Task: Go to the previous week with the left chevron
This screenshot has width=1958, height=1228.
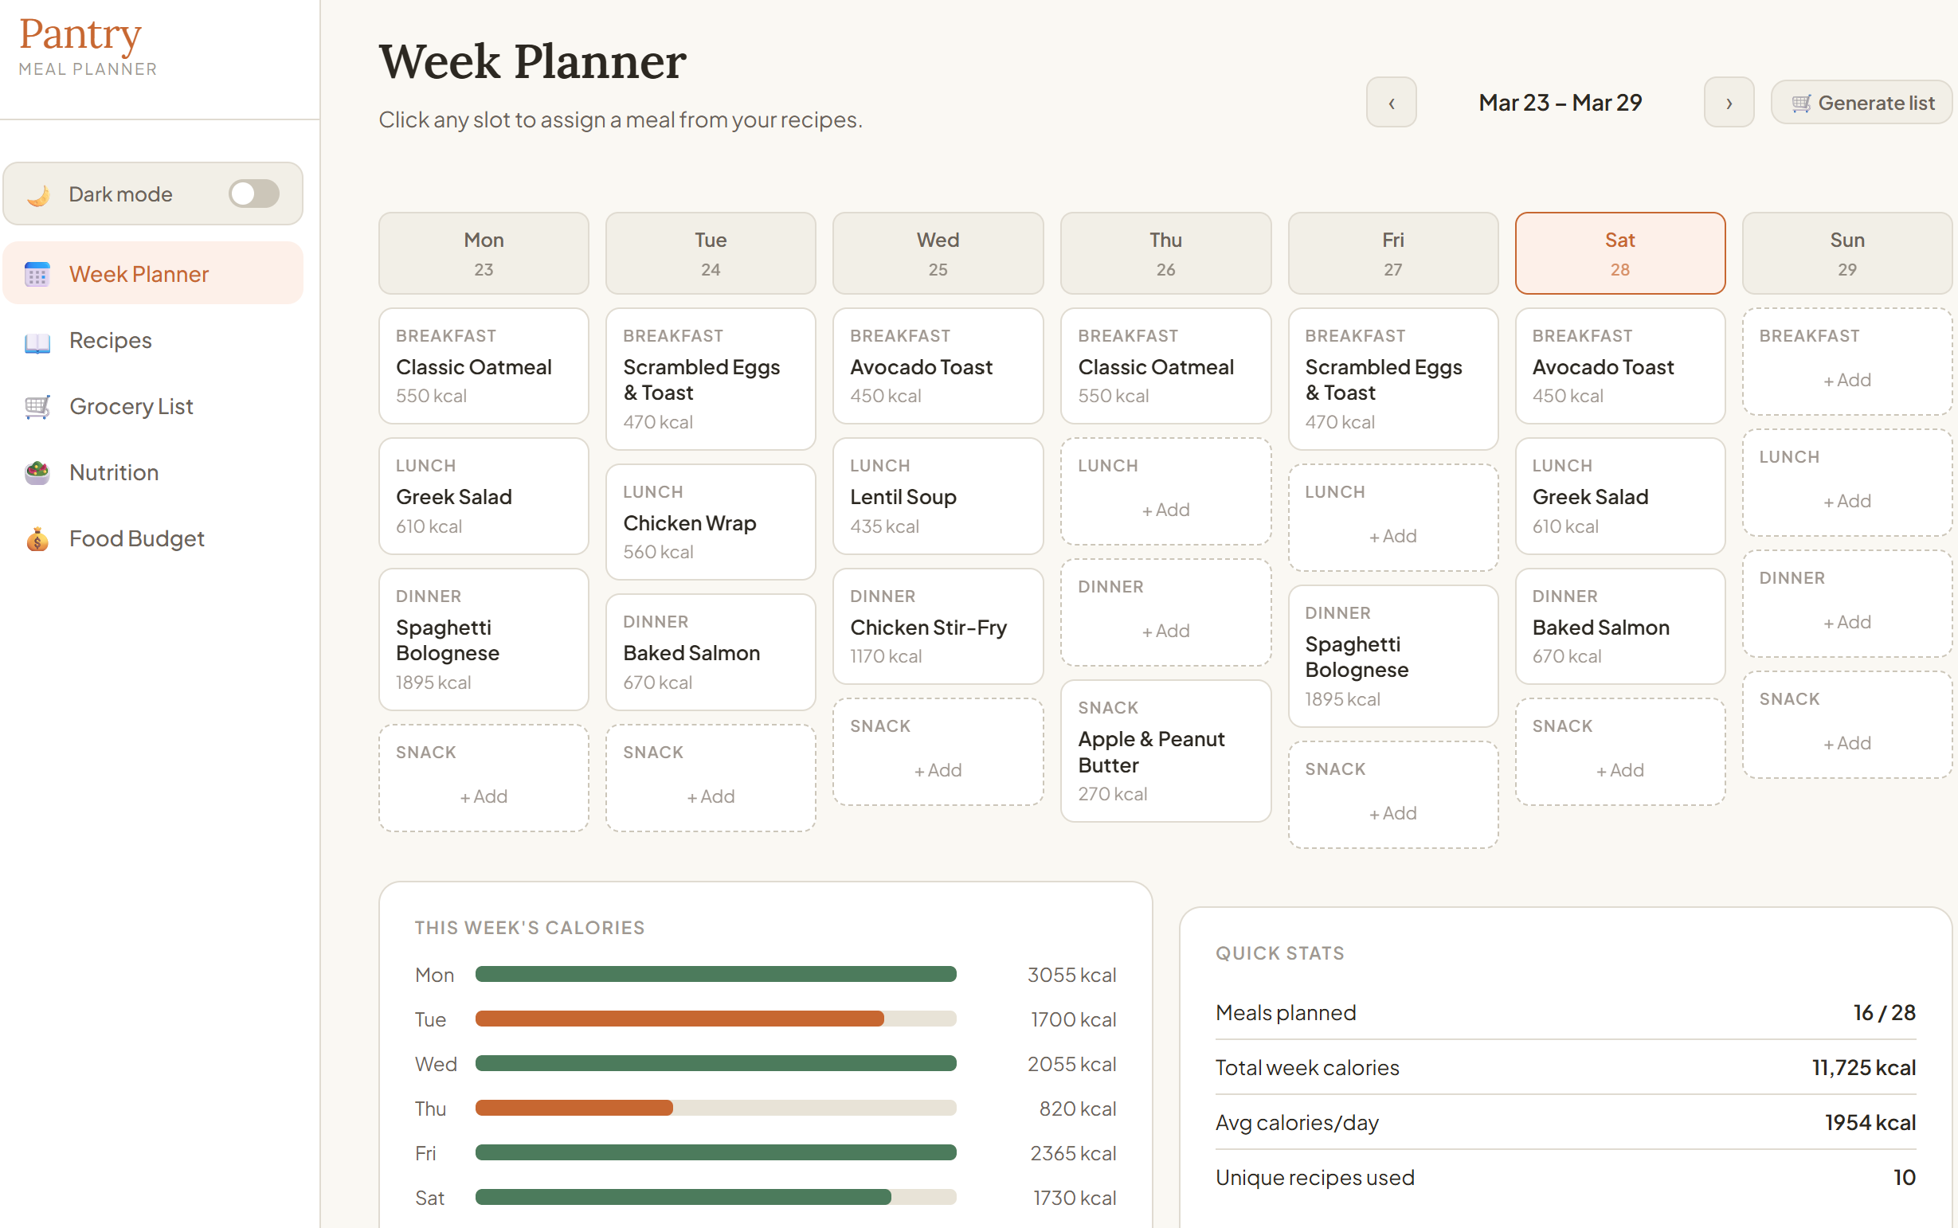Action: 1392,102
